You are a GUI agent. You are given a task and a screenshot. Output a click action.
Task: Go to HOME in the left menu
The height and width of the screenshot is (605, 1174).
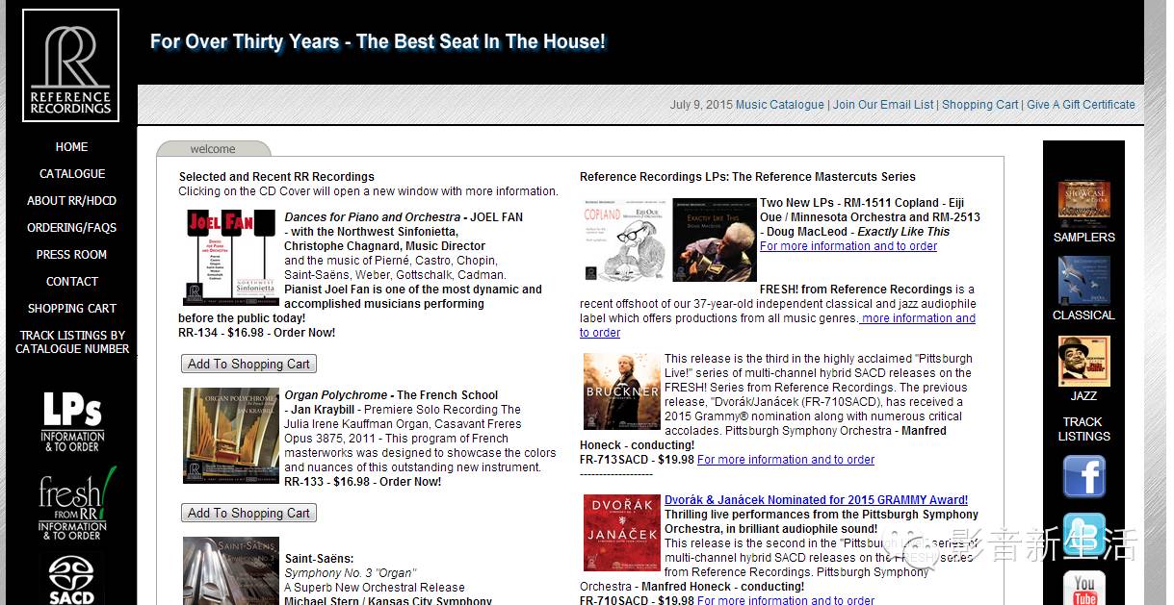(71, 147)
